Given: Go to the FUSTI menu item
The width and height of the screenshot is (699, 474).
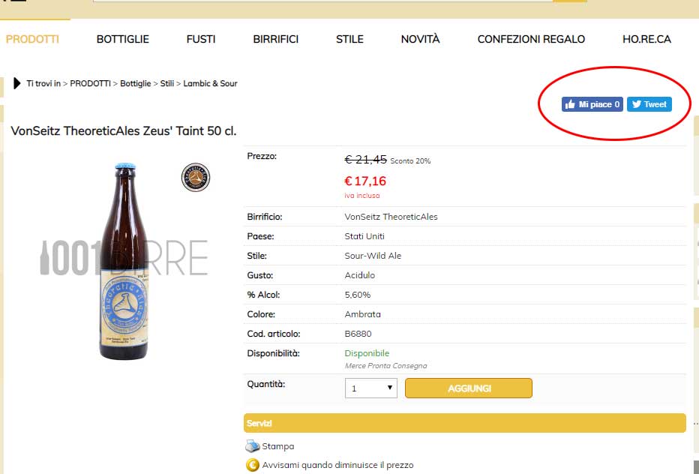Looking at the screenshot, I should (x=201, y=39).
